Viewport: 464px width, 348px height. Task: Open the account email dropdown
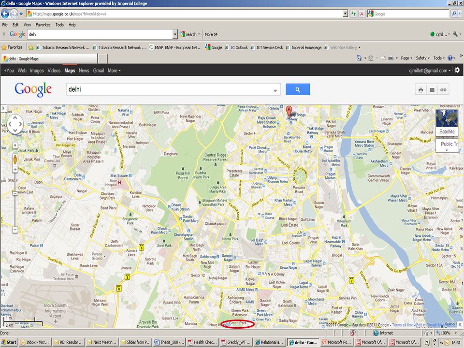pyautogui.click(x=430, y=71)
